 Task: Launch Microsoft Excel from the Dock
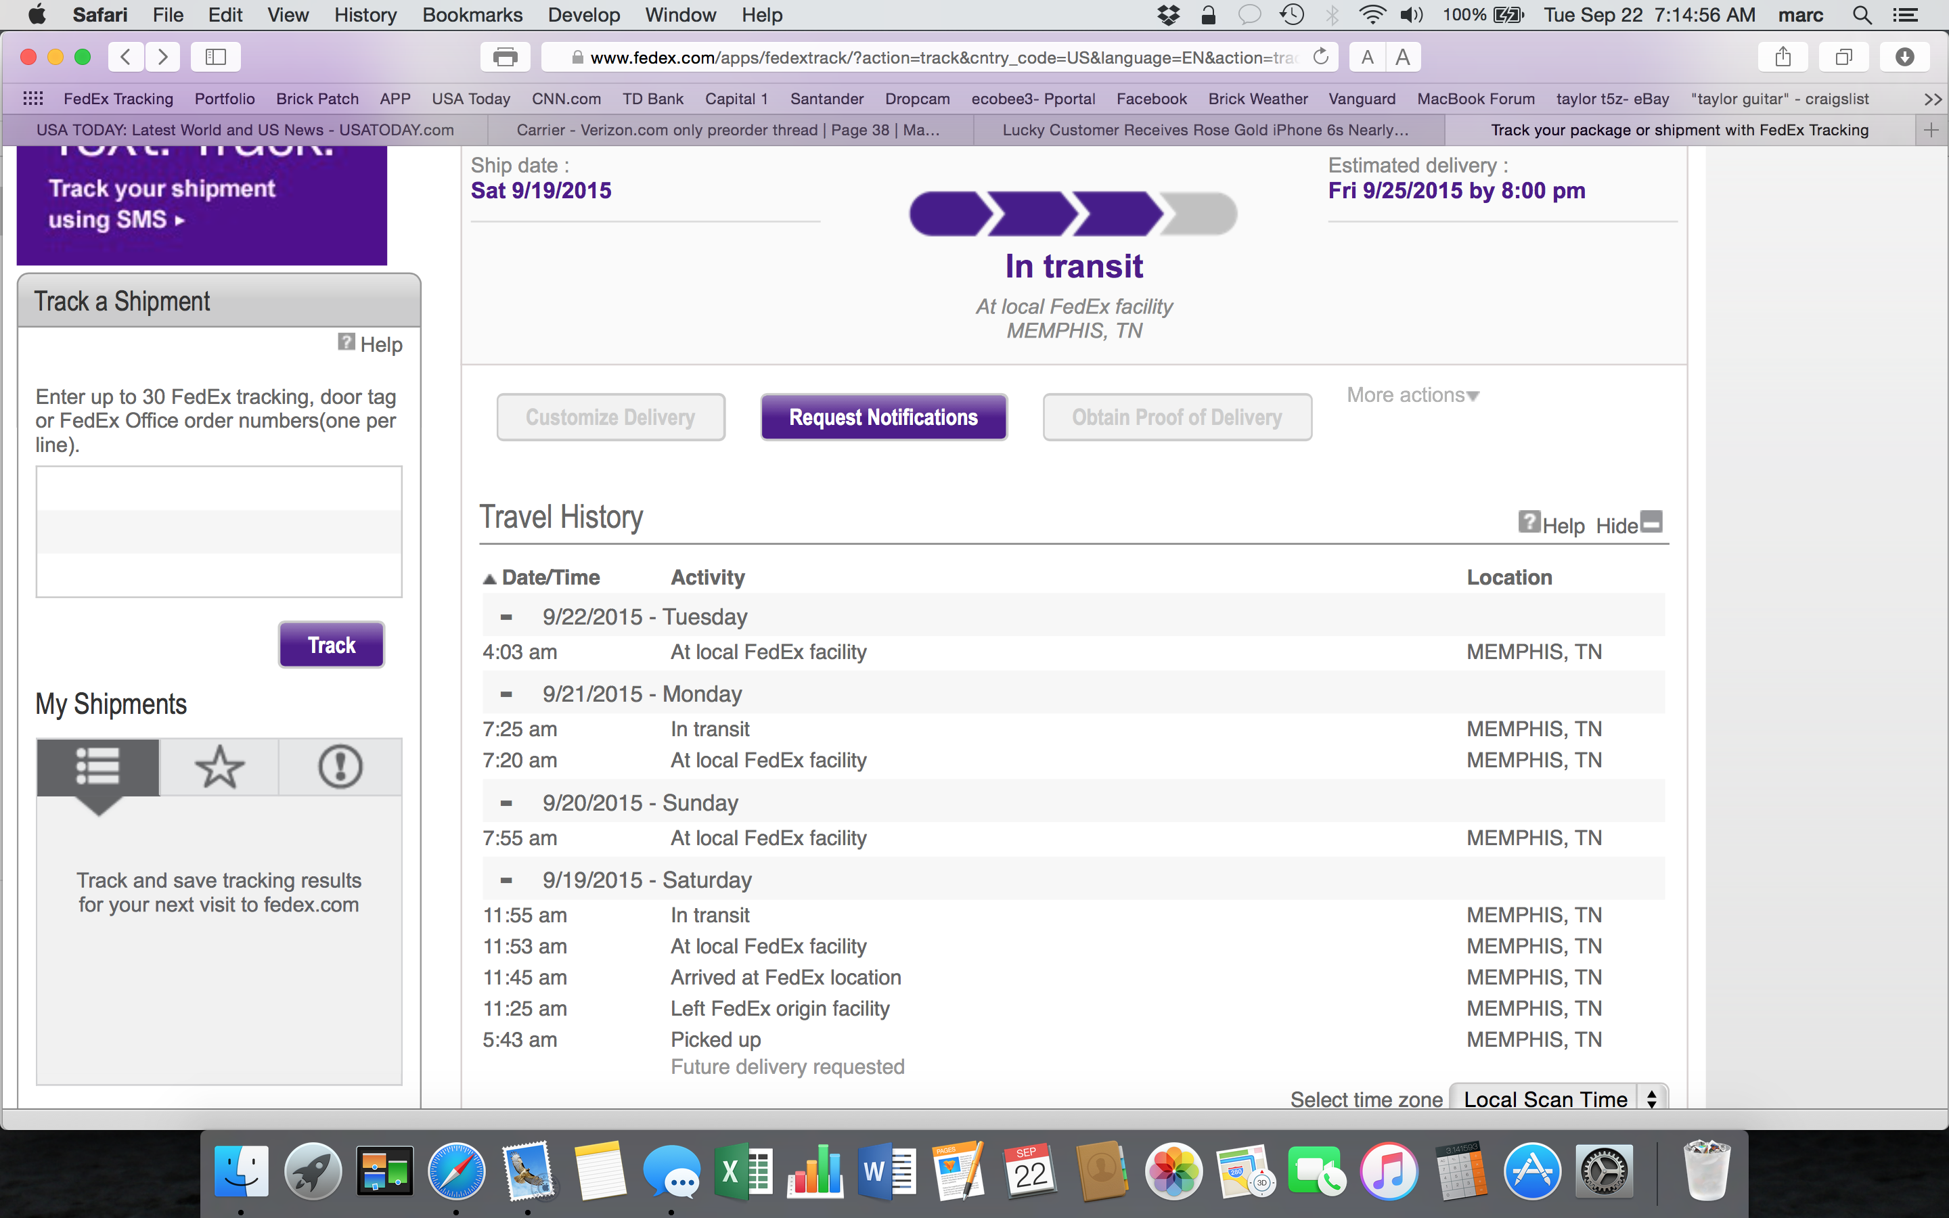pos(743,1171)
